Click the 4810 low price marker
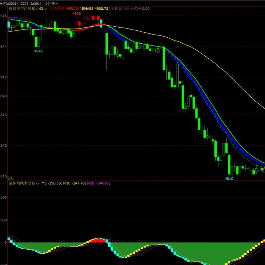This screenshot has height=265, width=265. coord(229,179)
